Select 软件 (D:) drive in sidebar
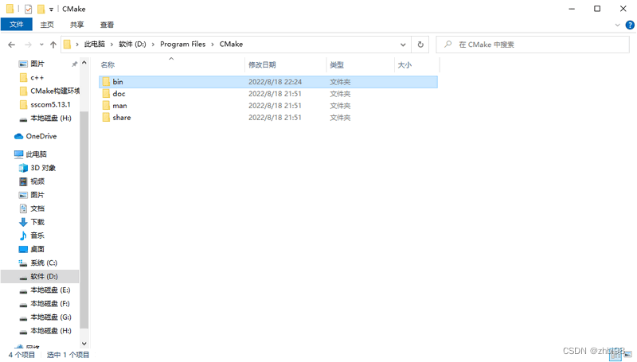 (x=44, y=276)
